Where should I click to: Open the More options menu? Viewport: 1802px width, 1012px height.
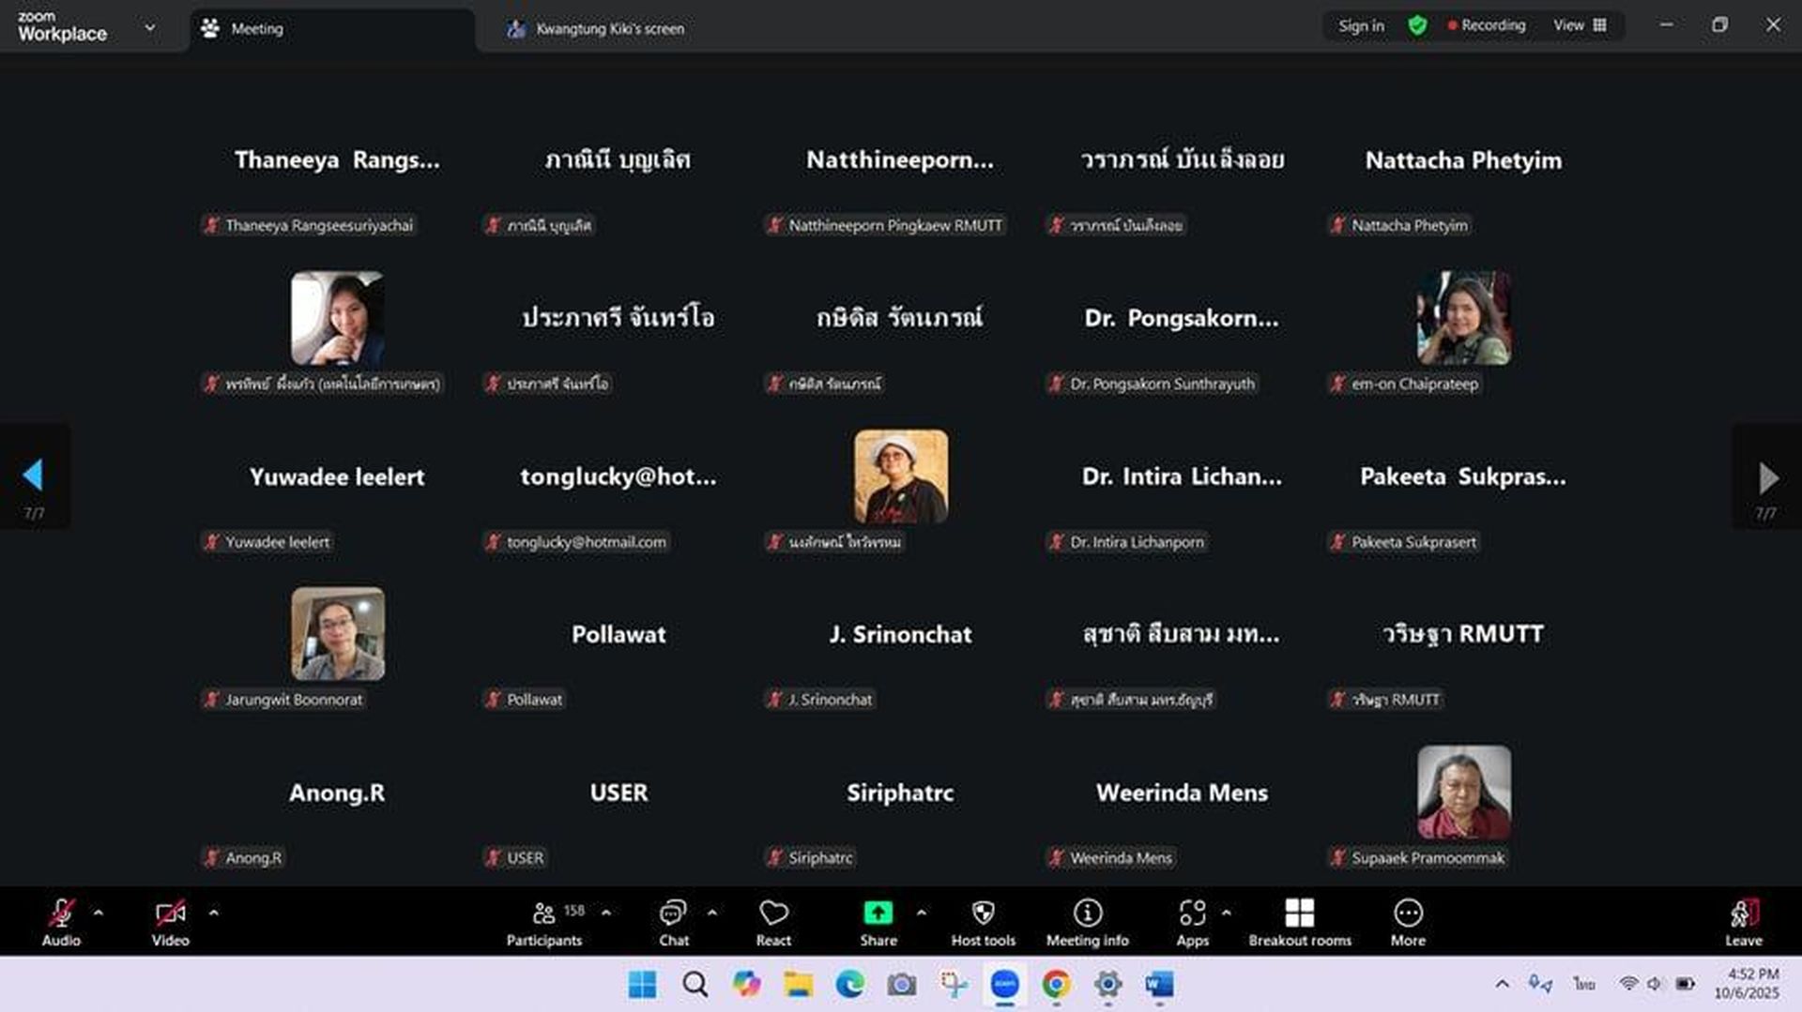(x=1408, y=922)
